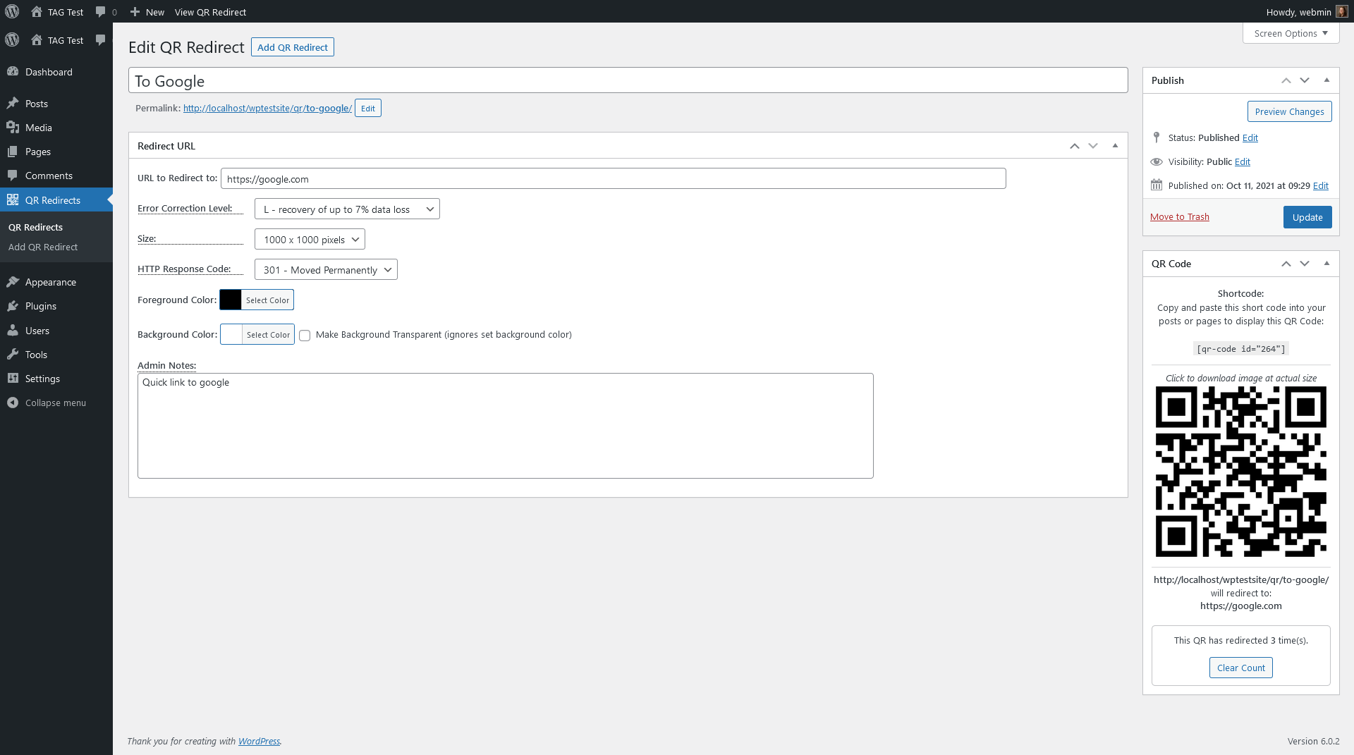This screenshot has width=1354, height=755.
Task: Click the Collapse menu arrow icon
Action: (x=13, y=403)
